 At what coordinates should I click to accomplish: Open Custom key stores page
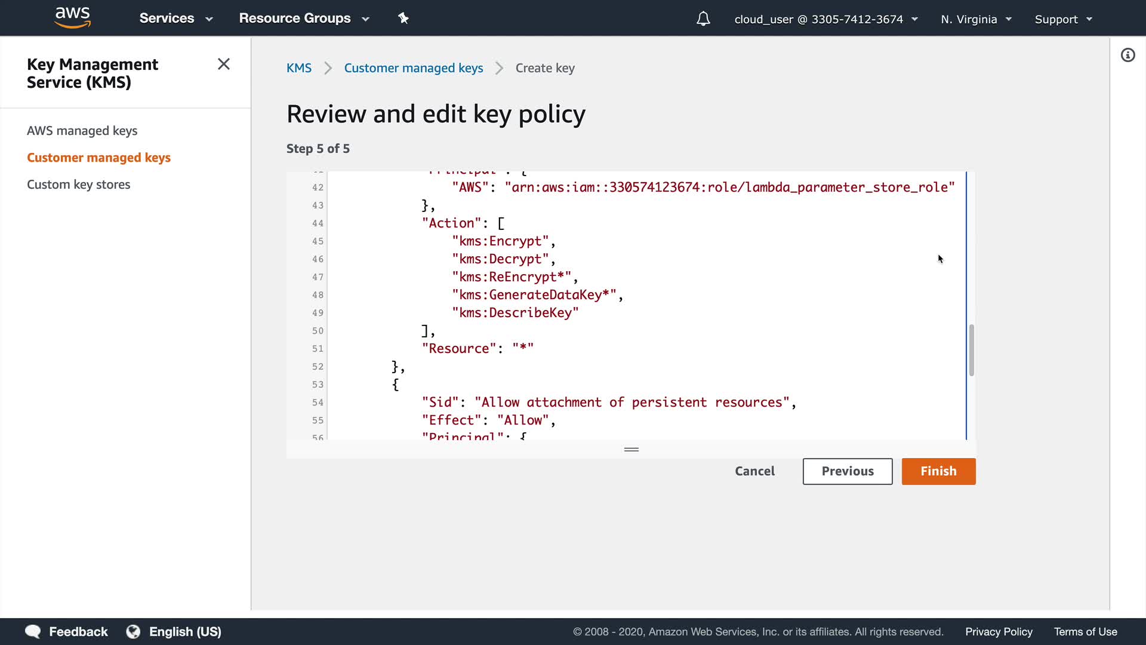pos(78,184)
